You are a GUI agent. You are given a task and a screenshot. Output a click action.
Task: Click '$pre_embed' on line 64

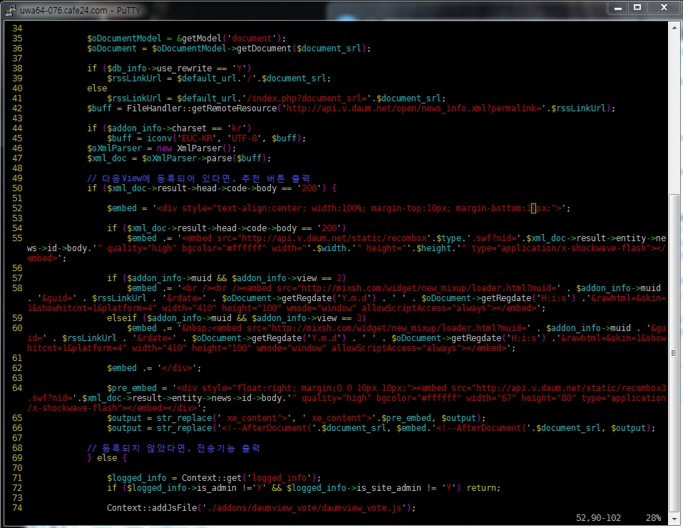click(x=132, y=388)
